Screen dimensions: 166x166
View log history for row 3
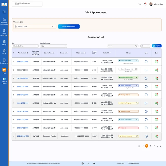(x=146, y=70)
